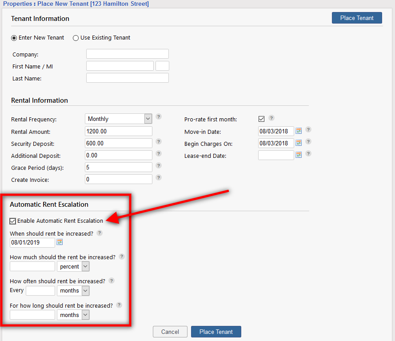View help for Grace Period days

coord(159,165)
